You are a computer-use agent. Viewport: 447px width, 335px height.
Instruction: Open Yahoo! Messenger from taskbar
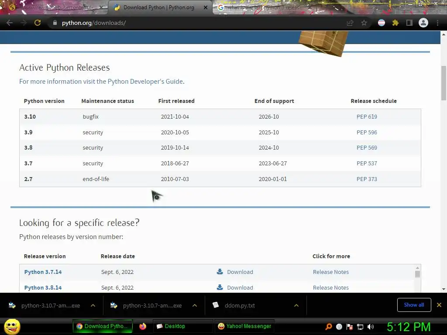tap(244, 326)
